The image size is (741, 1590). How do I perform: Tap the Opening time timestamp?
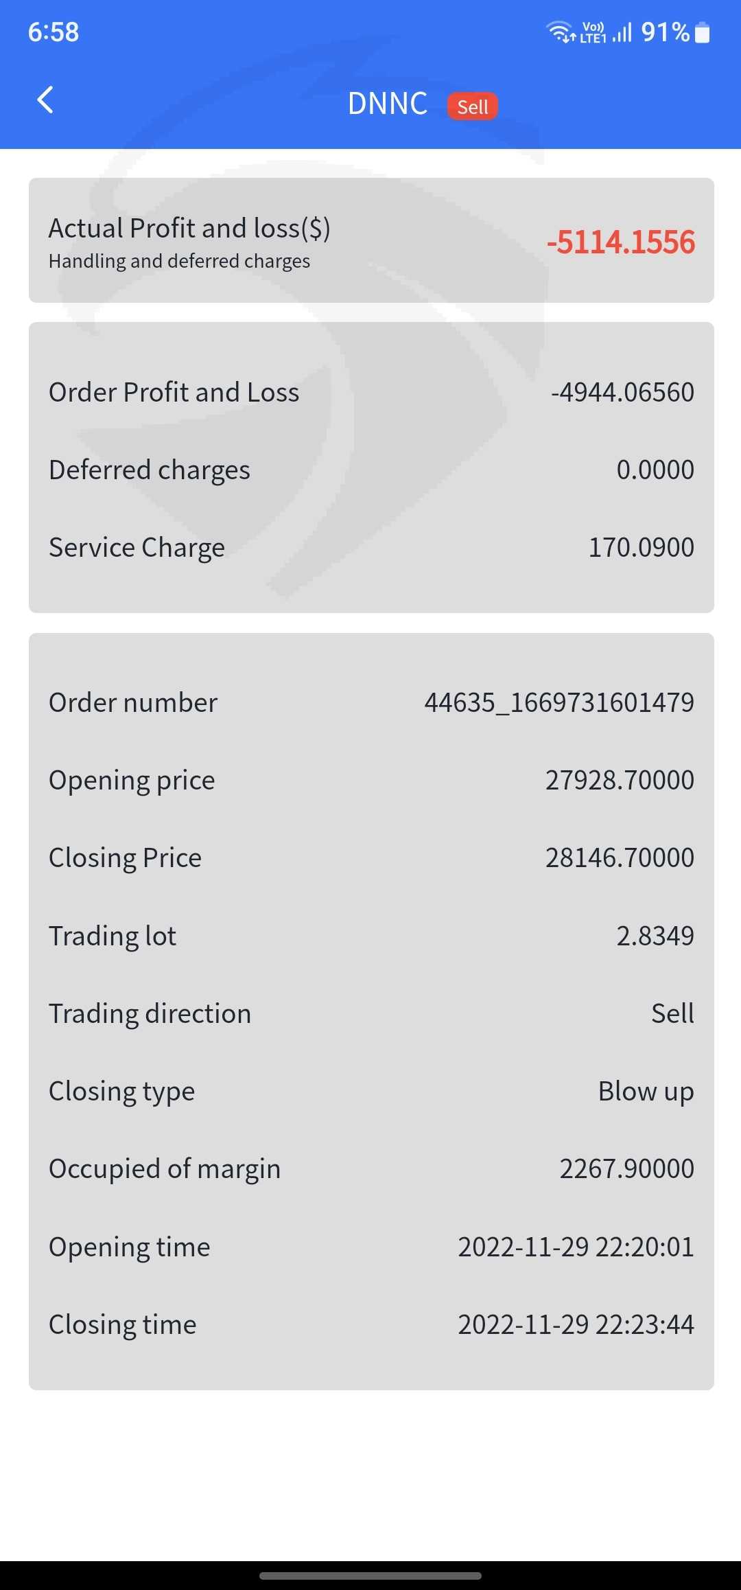pyautogui.click(x=576, y=1247)
